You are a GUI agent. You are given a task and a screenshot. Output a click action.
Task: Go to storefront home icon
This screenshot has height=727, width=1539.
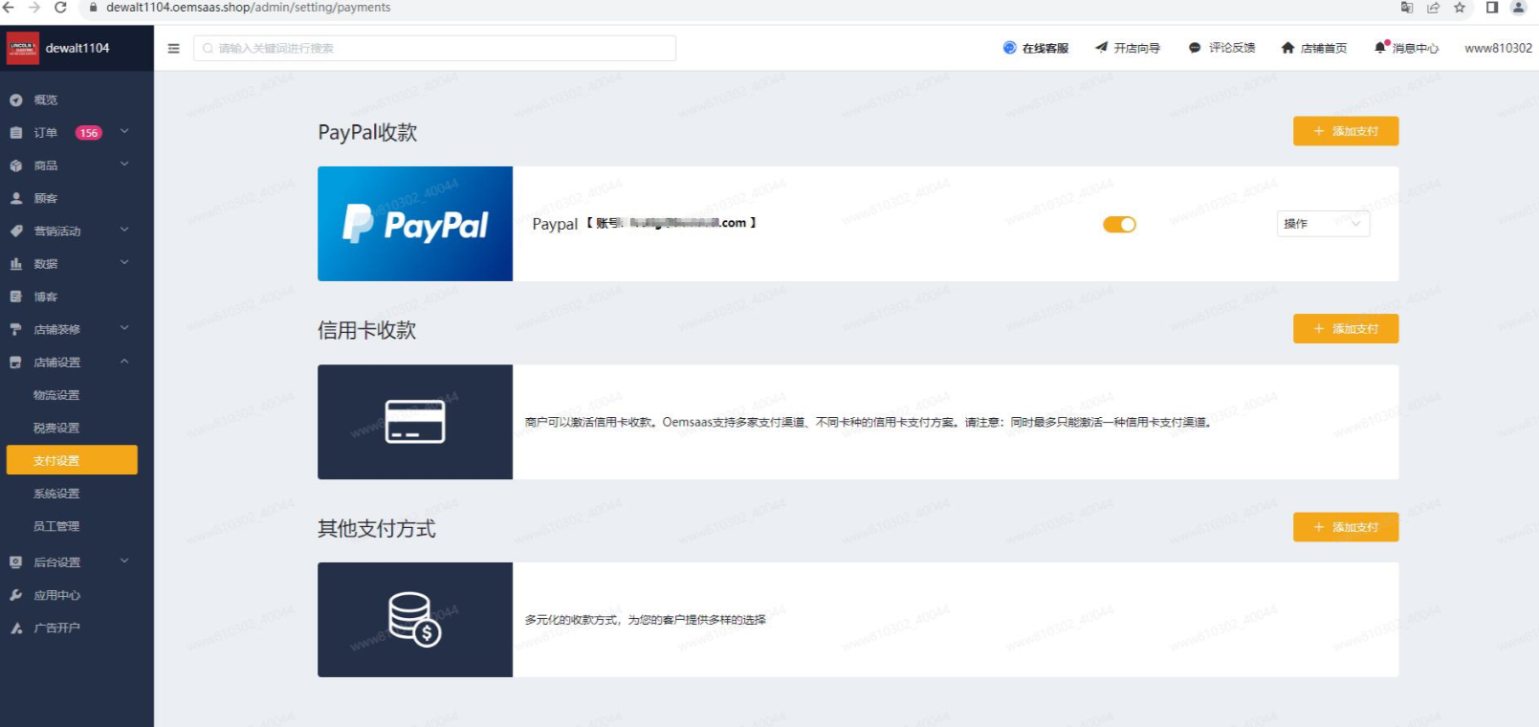(x=1287, y=48)
